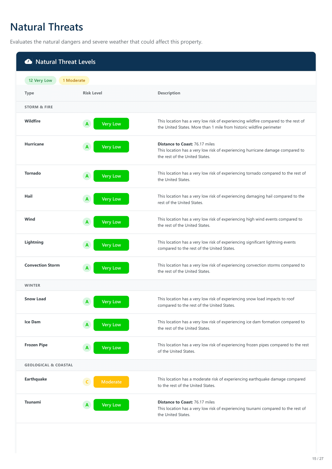Click the 15 / 27 page number indicator
This screenshot has width=332, height=469.
point(318,459)
